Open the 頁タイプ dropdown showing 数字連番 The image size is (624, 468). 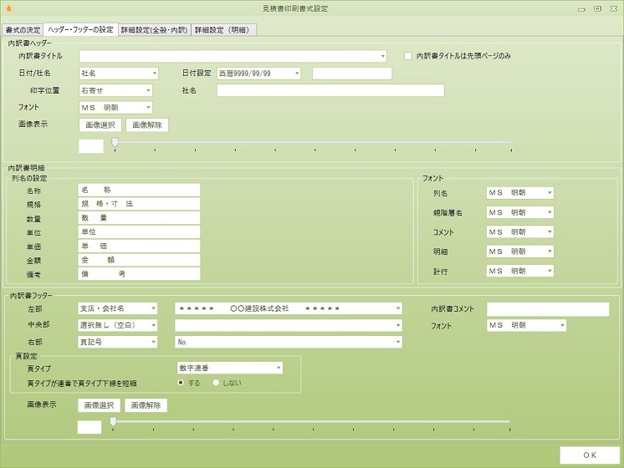[x=230, y=368]
